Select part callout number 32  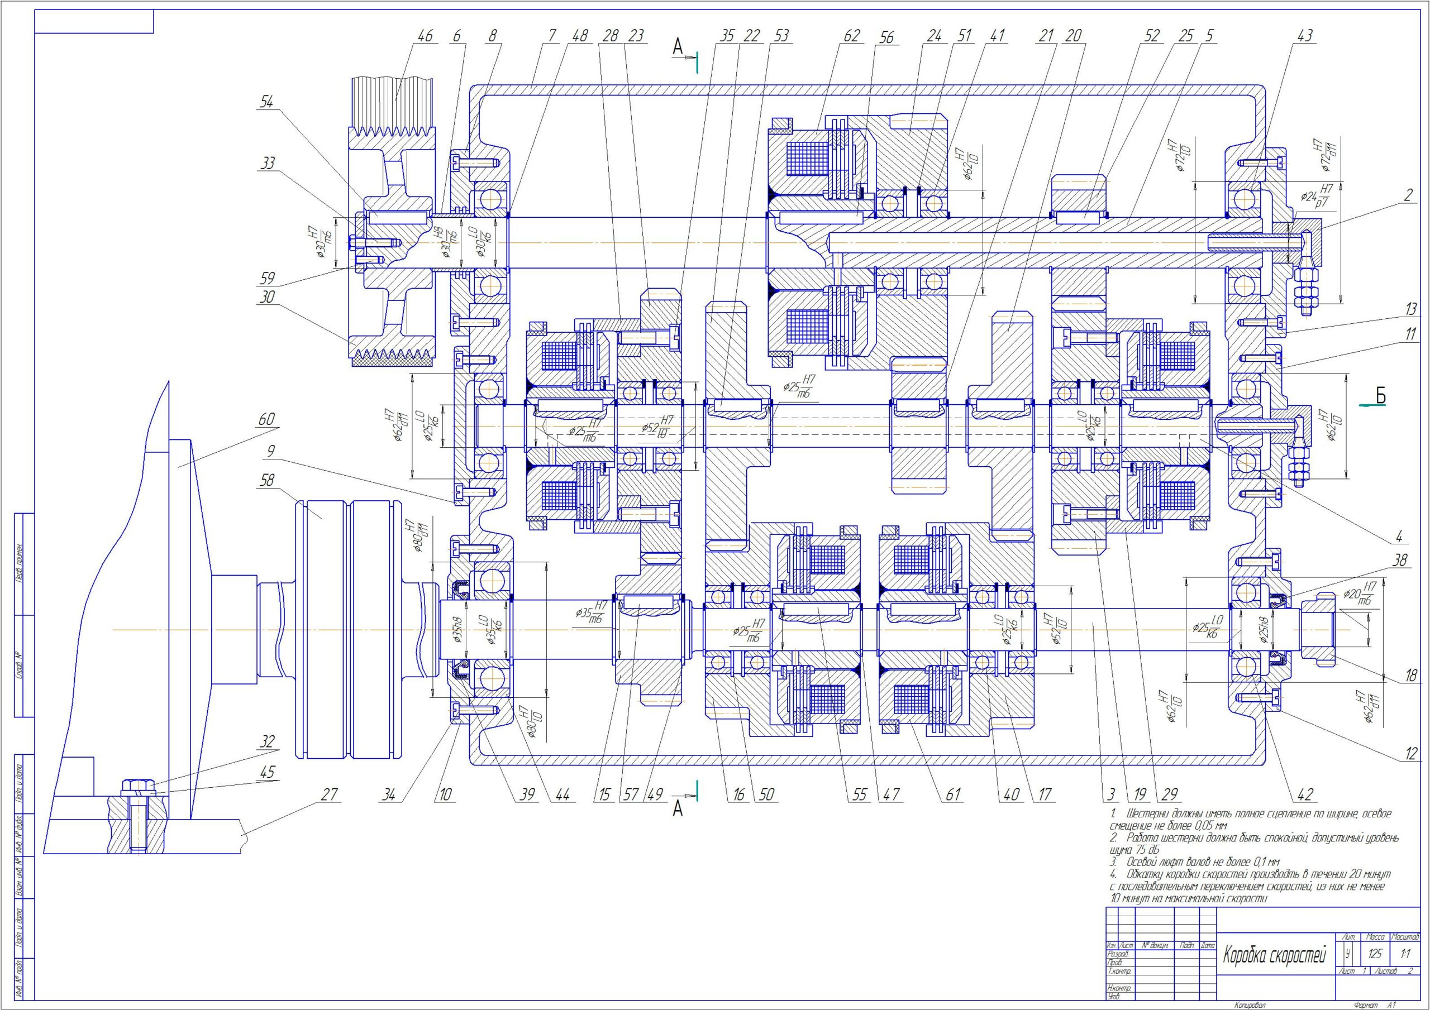click(266, 741)
